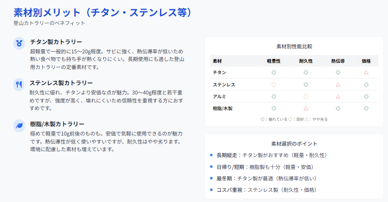The image size is (388, 202).
Task: Click the 耐久性 column header
Action: click(x=305, y=61)
